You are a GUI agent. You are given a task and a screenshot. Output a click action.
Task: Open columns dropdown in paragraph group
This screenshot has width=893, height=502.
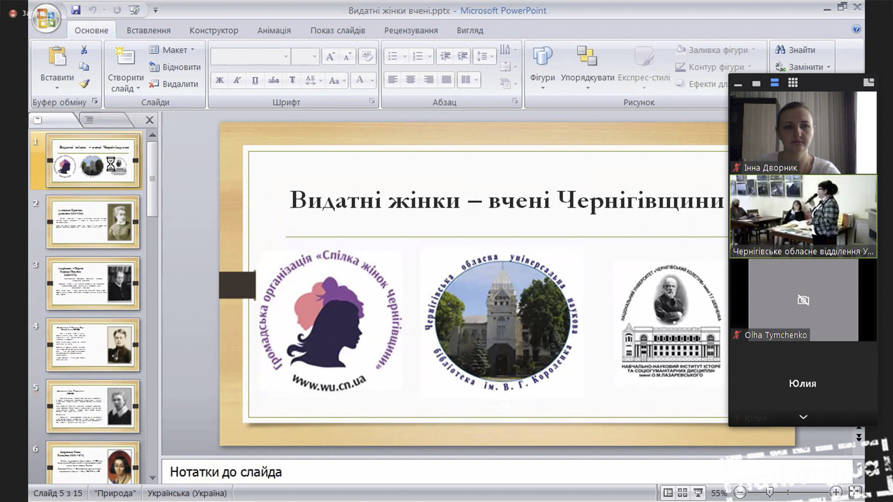coord(469,80)
